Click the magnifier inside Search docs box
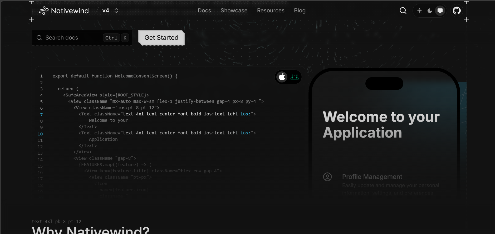Viewport: 495px width, 234px height. (x=39, y=38)
